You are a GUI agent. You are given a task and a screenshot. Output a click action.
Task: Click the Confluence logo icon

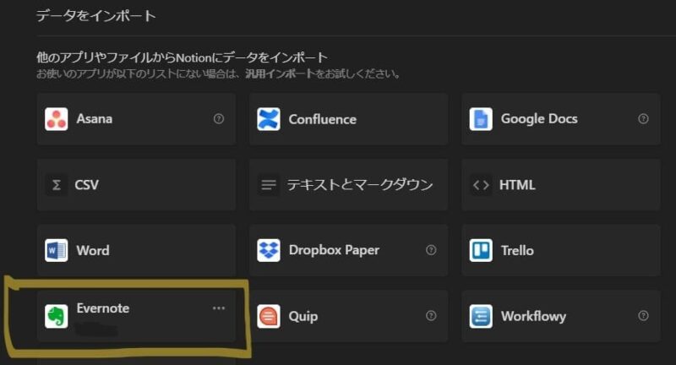(268, 119)
